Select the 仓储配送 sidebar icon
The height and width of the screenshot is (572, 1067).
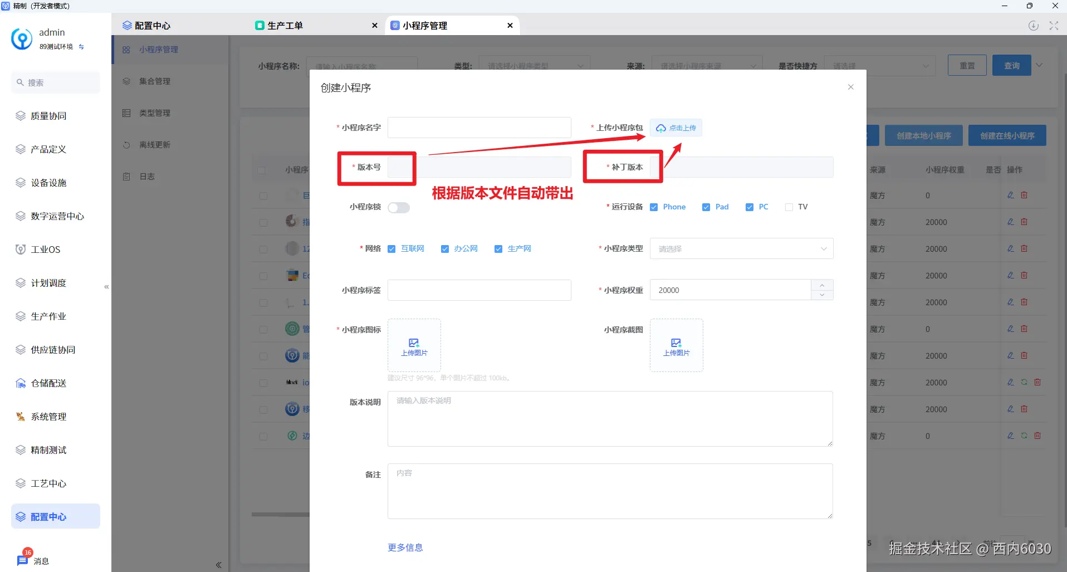pos(21,383)
